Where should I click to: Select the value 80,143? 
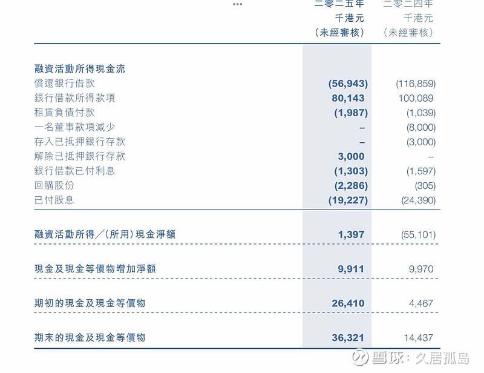tap(348, 98)
